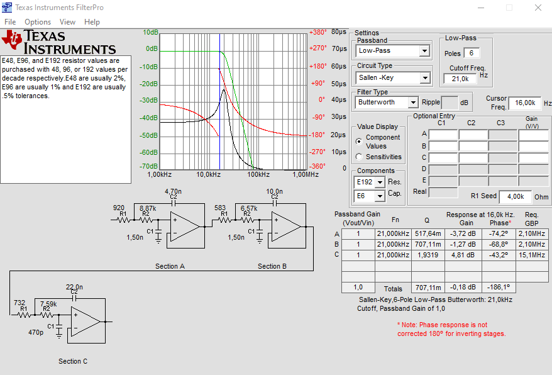Click Section A R2 resistor labeled 8,87k

[x=146, y=220]
